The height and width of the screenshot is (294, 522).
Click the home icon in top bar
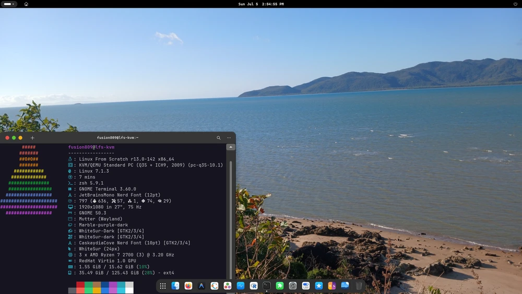tap(26, 4)
